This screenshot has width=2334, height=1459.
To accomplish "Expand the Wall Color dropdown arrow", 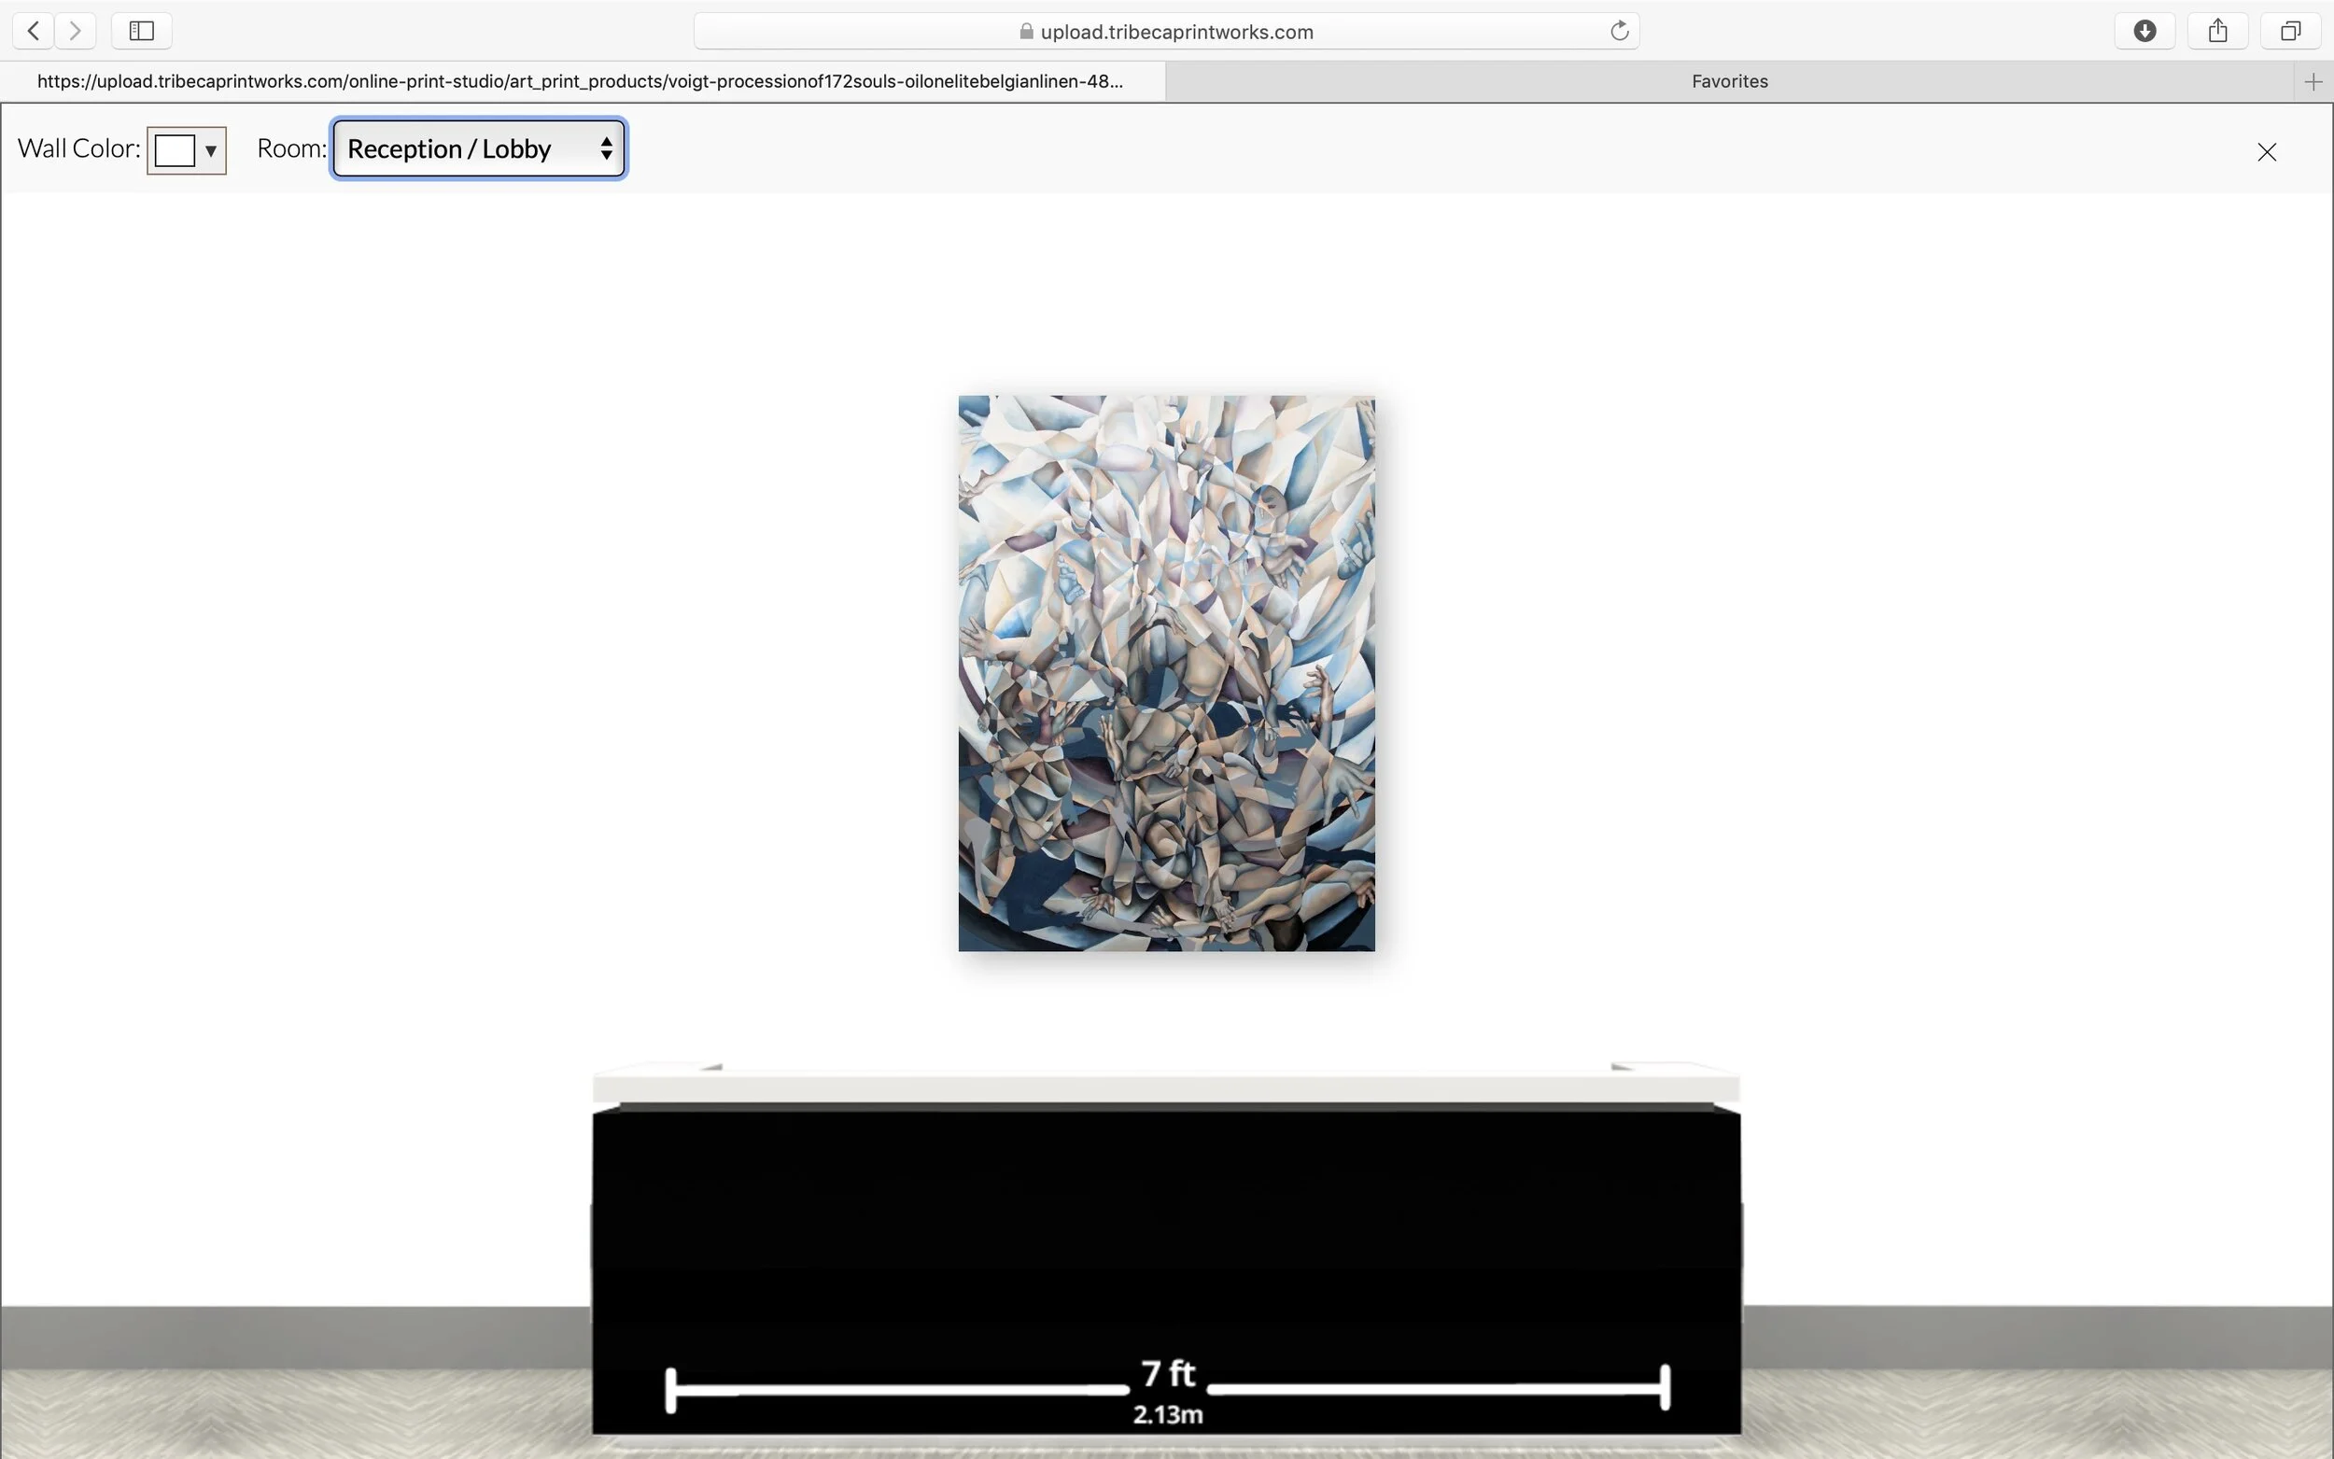I will pos(210,150).
